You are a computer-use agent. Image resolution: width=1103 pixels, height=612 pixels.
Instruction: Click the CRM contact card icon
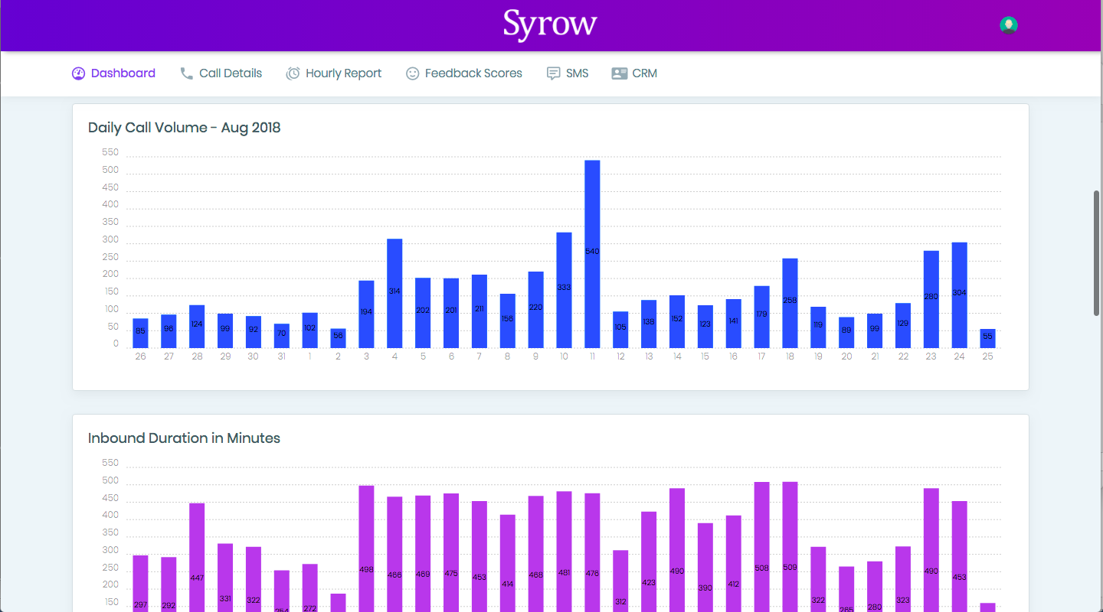[x=620, y=73]
